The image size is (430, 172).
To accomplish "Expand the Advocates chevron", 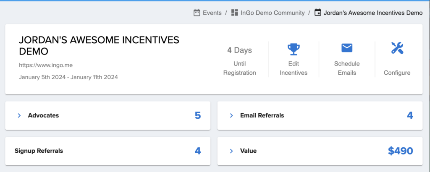I will pos(19,116).
